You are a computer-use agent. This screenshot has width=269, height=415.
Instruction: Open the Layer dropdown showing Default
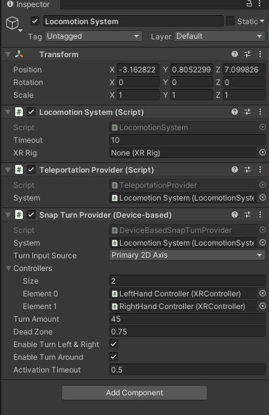(x=220, y=36)
